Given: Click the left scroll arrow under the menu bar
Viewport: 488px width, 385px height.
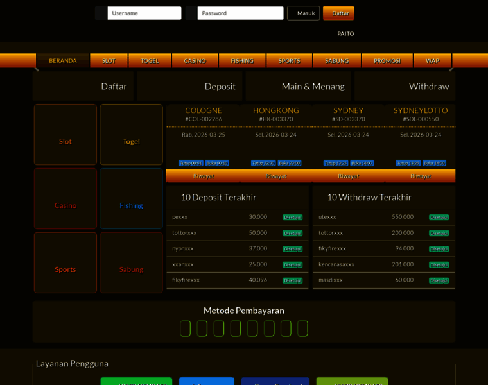Looking at the screenshot, I should [x=36, y=69].
